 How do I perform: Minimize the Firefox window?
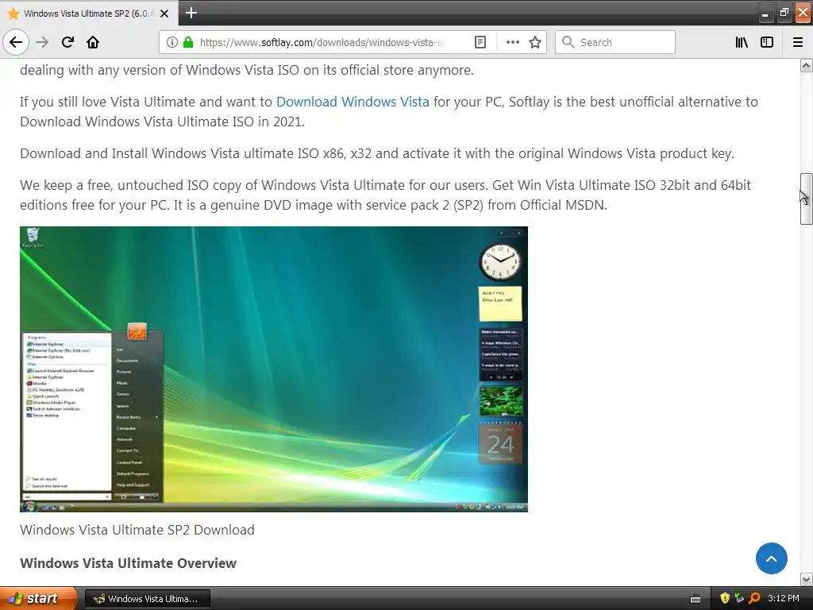[765, 14]
